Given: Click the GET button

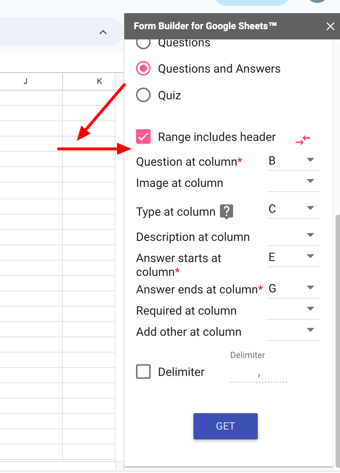Looking at the screenshot, I should pyautogui.click(x=225, y=426).
